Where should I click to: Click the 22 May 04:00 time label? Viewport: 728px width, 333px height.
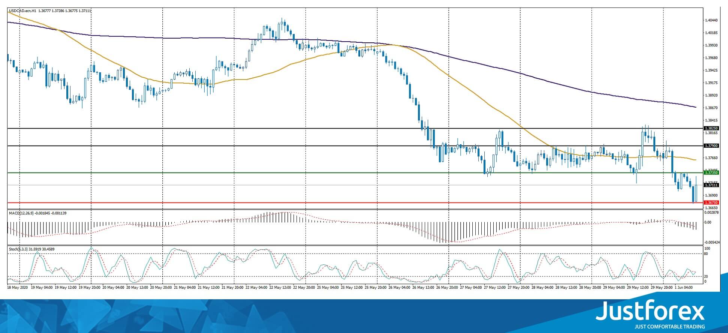pyautogui.click(x=256, y=288)
